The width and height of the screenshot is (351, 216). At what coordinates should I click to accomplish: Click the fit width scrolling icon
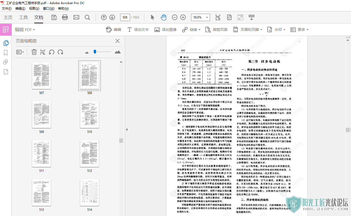[x=218, y=17]
